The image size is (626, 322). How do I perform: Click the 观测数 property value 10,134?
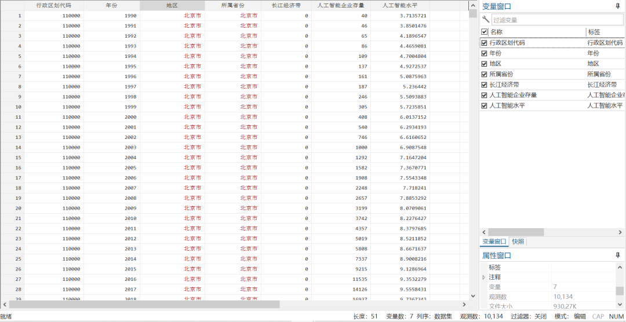coord(562,297)
